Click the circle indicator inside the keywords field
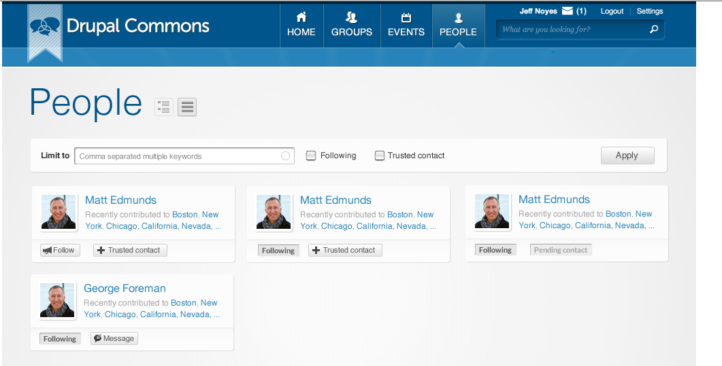 (285, 155)
